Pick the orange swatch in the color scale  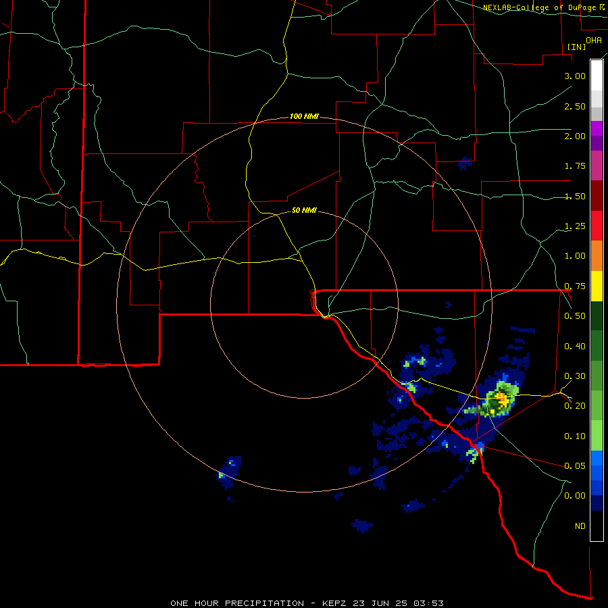coord(597,255)
